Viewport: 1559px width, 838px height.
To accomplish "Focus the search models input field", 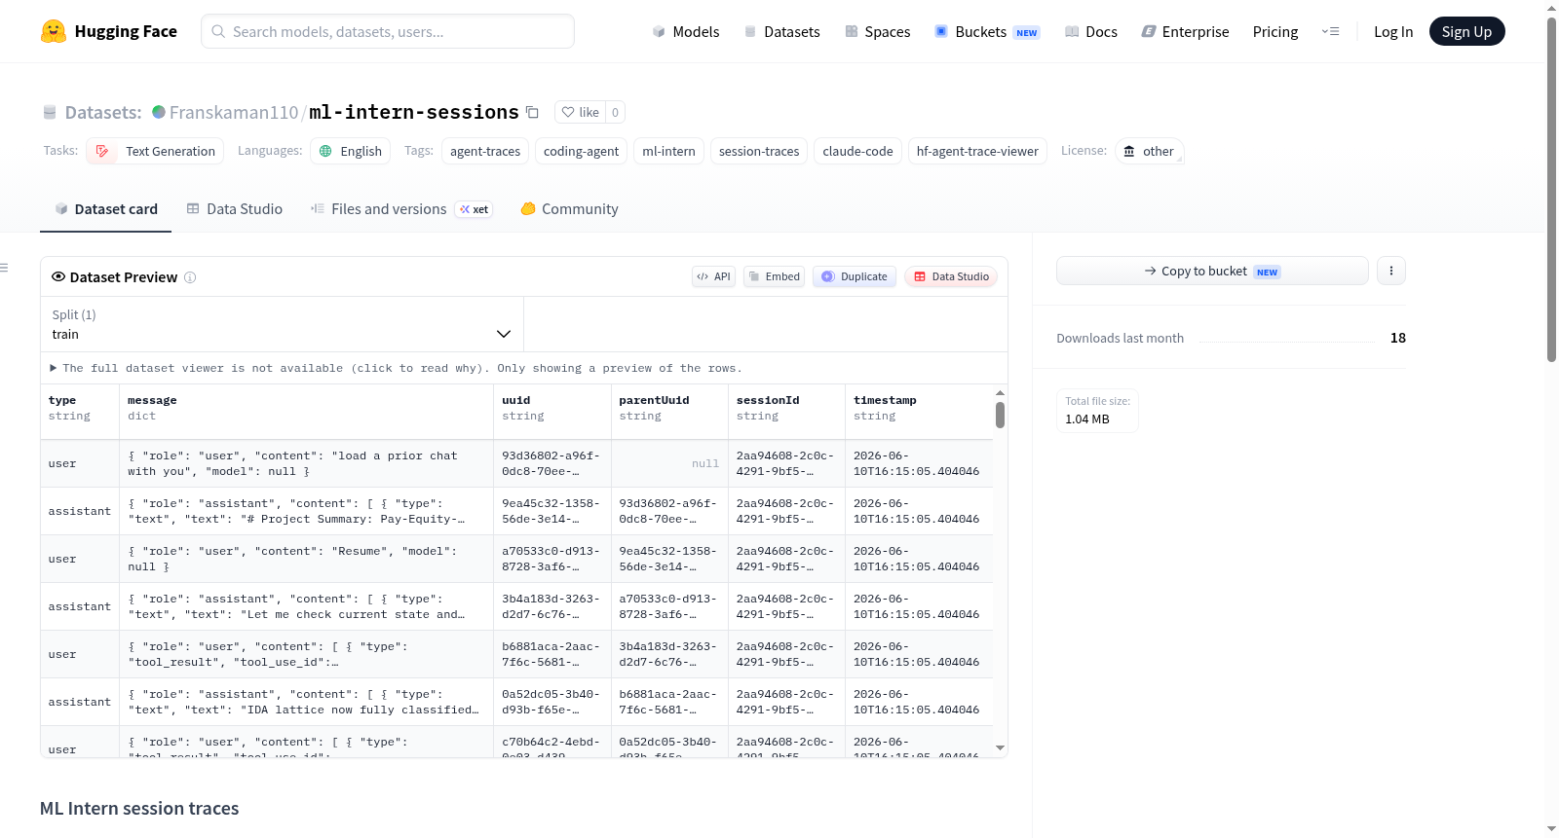I will [388, 31].
